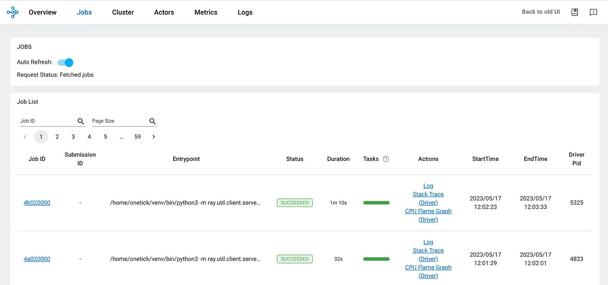Go to next page arrow
608x285 pixels.
[x=154, y=137]
